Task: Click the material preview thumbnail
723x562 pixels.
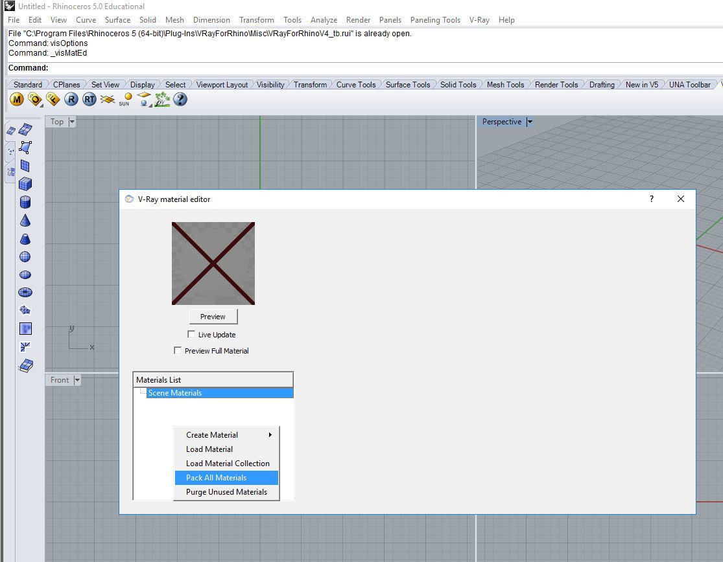Action: (x=213, y=264)
